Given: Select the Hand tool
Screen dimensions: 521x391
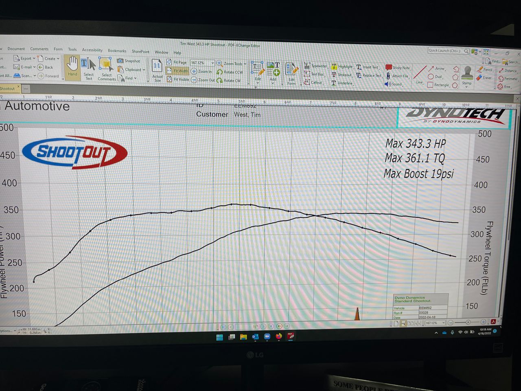Looking at the screenshot, I should click(x=72, y=66).
